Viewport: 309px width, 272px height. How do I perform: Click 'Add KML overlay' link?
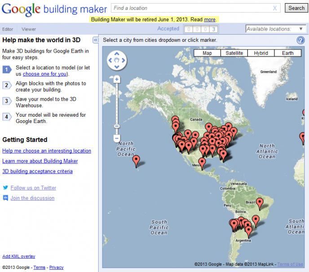pyautogui.click(x=19, y=256)
